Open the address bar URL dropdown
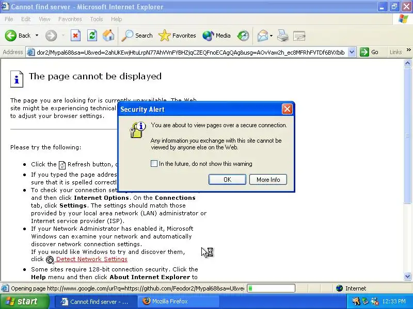The width and height of the screenshot is (413, 309). click(352, 52)
